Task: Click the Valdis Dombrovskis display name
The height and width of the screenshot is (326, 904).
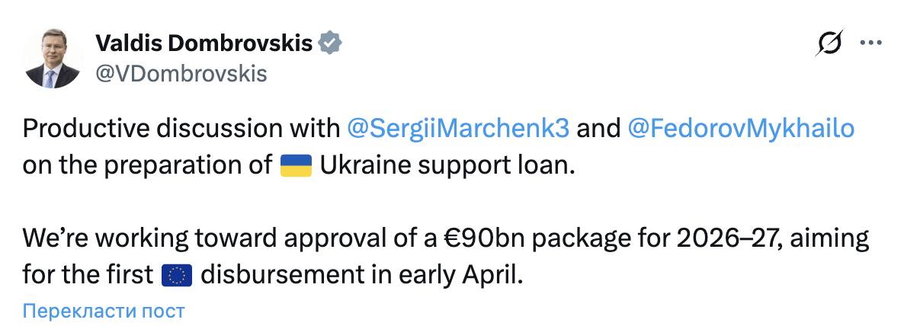Action: (204, 43)
